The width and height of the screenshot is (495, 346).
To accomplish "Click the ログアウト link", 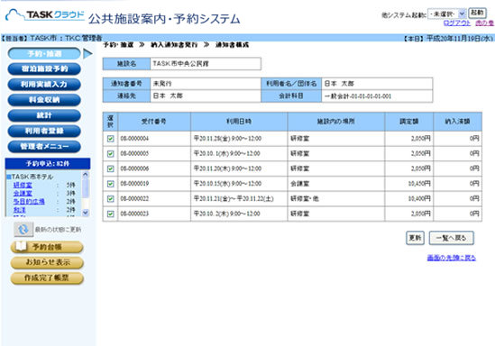I will point(457,23).
